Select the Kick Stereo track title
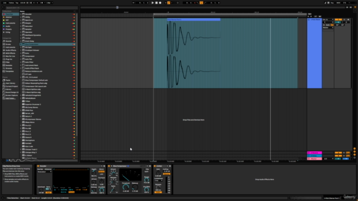 [315, 20]
